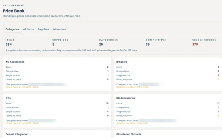Click Oldest price date in Breakers card

[x=132, y=87]
